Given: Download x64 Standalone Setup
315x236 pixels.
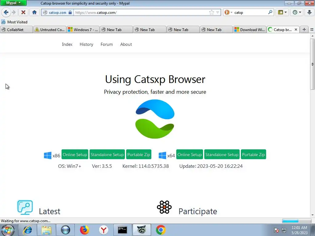Looking at the screenshot, I should (x=222, y=155).
